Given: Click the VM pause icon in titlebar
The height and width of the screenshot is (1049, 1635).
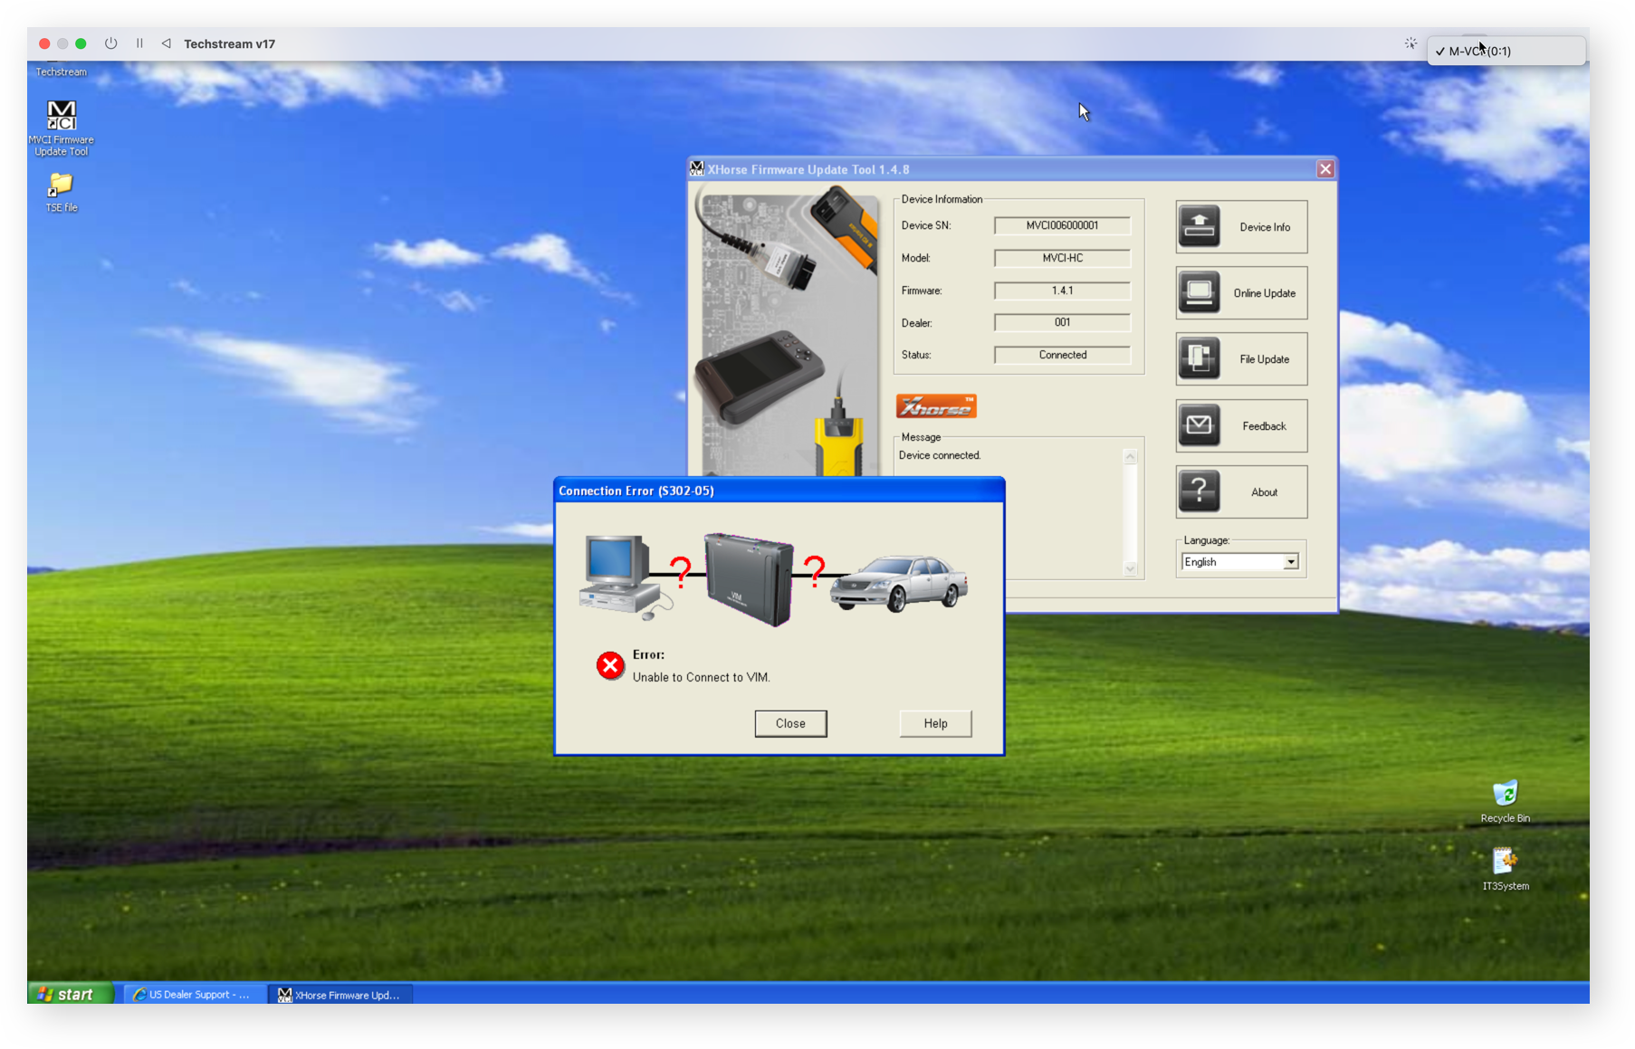Looking at the screenshot, I should 139,43.
